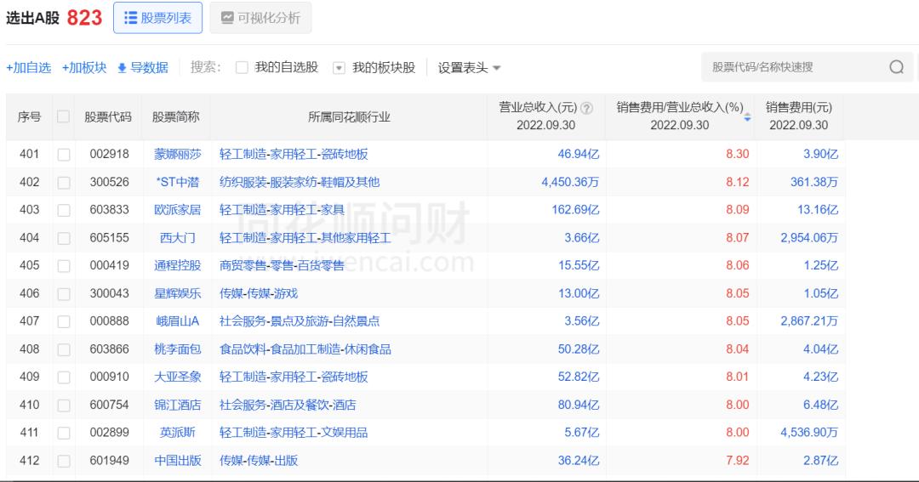Select stock code 603833
This screenshot has height=482, width=919.
109,210
